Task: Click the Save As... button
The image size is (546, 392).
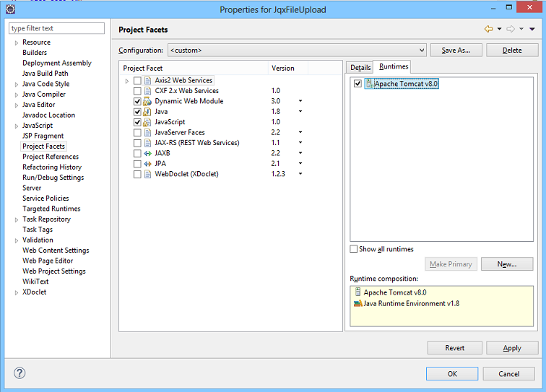Action: (456, 50)
